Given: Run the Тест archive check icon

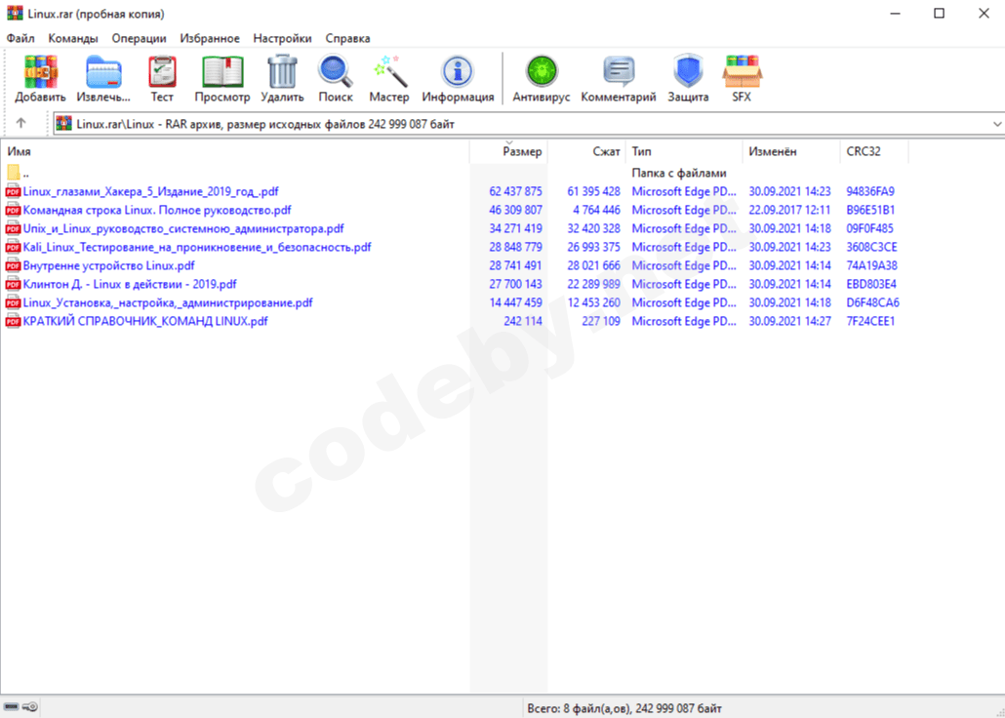Looking at the screenshot, I should 162,71.
